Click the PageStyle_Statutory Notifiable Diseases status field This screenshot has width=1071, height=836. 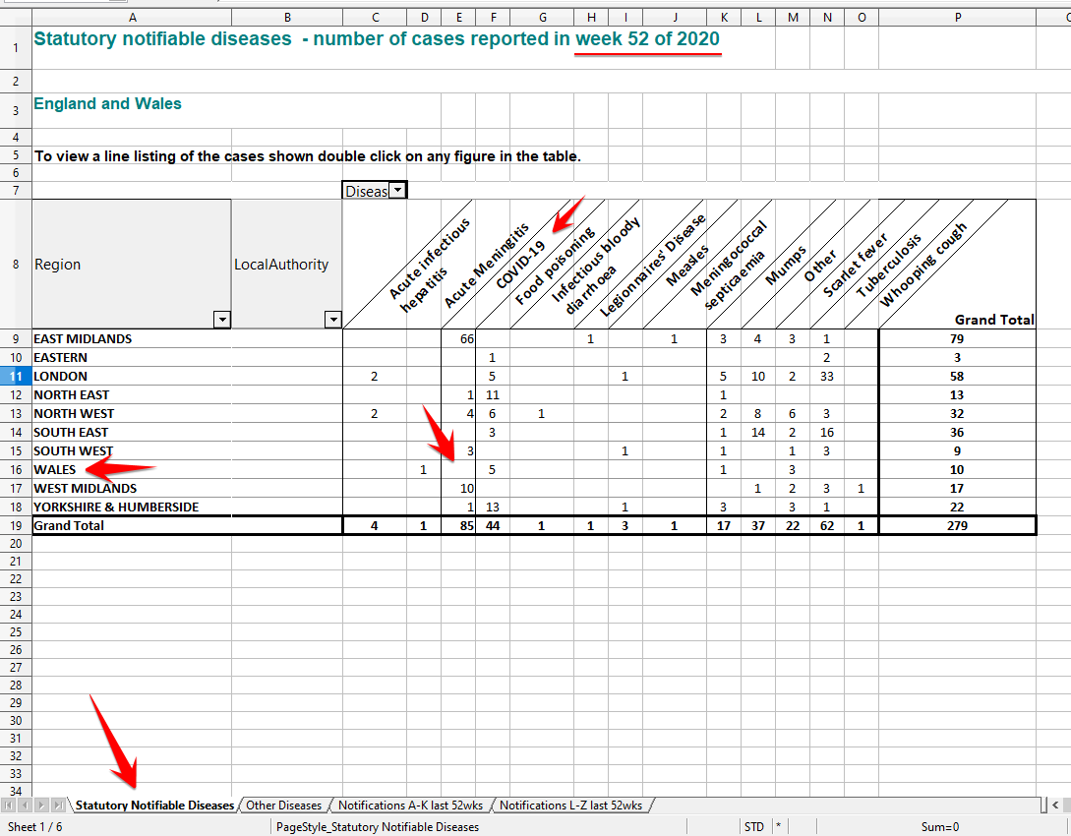click(377, 826)
